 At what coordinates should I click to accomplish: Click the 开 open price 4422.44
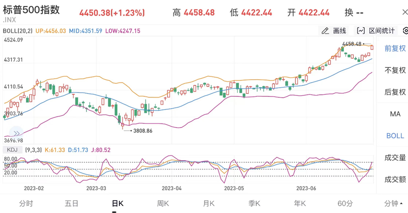(308, 12)
